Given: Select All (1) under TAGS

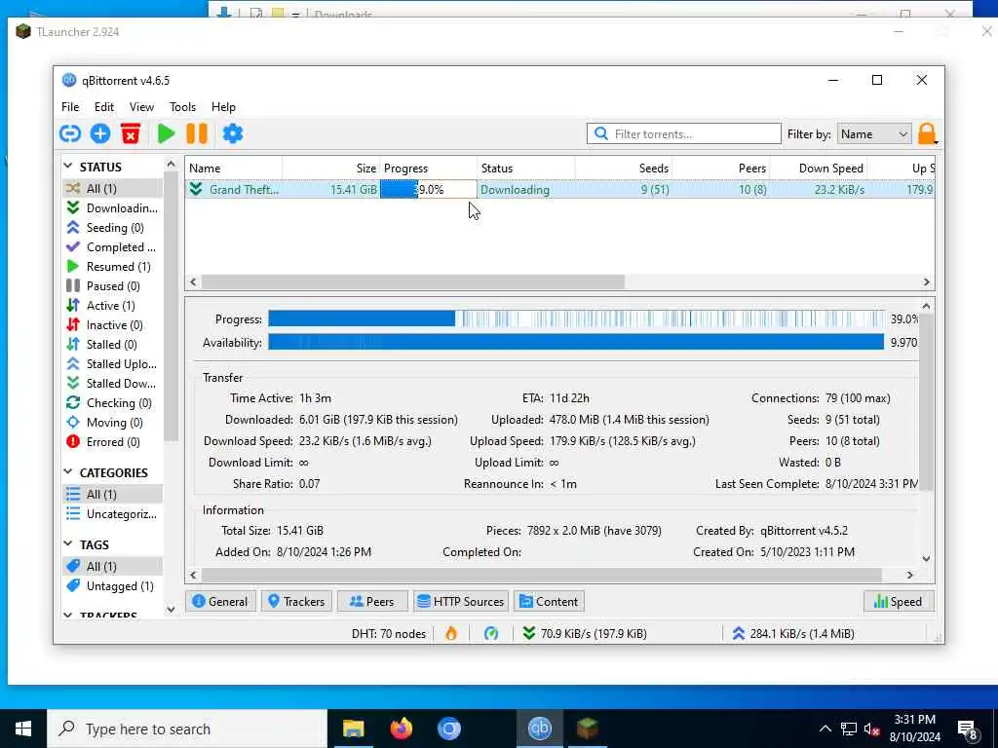Looking at the screenshot, I should pyautogui.click(x=113, y=566).
